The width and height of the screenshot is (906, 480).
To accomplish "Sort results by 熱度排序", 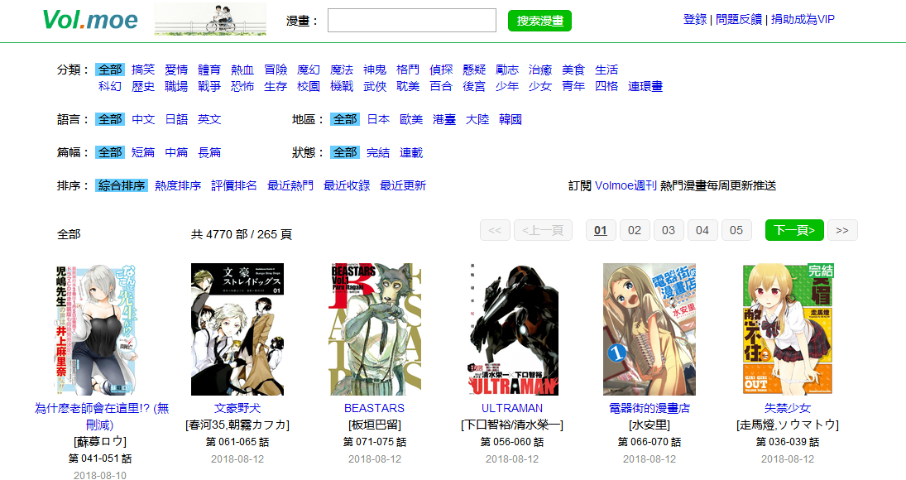I will 178,185.
